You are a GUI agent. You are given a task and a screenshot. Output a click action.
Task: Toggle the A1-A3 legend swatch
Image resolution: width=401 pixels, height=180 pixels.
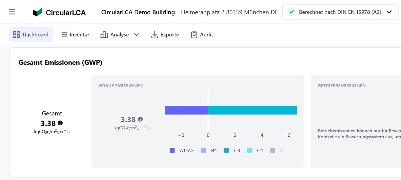point(172,151)
